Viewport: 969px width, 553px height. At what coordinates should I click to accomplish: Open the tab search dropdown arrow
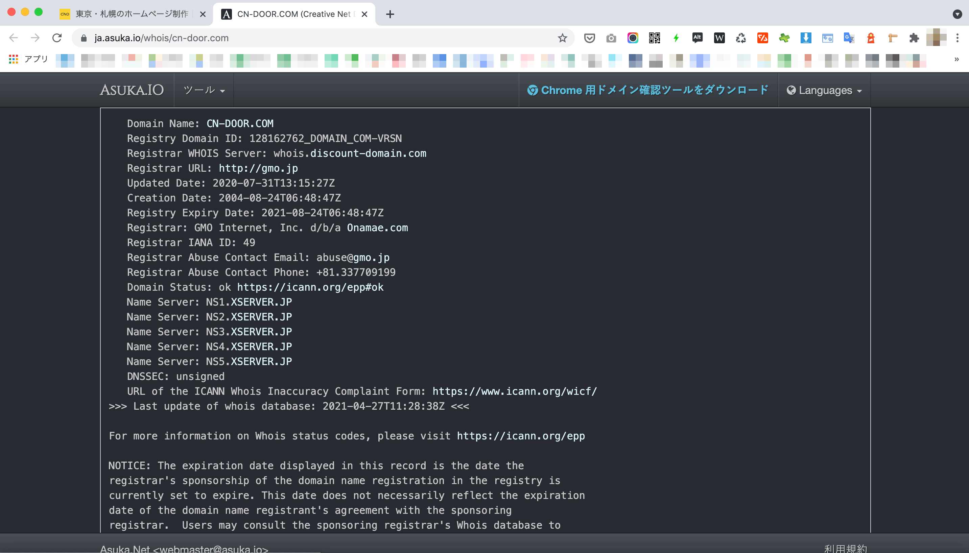[957, 14]
